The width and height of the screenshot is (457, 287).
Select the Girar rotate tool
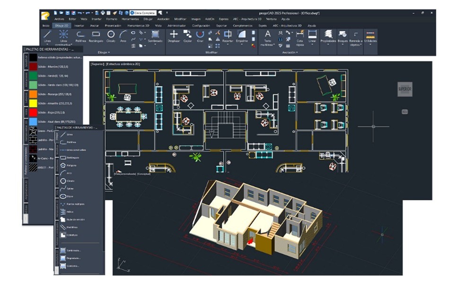(x=200, y=36)
